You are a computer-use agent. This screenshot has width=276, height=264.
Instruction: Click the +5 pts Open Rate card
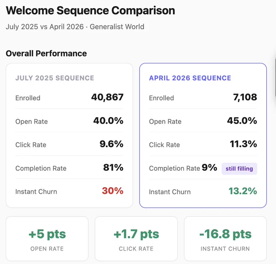[x=47, y=239]
